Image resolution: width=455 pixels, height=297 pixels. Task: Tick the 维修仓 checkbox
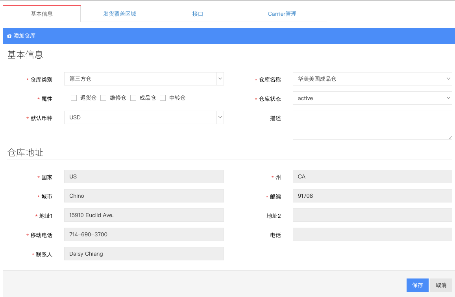pos(103,98)
